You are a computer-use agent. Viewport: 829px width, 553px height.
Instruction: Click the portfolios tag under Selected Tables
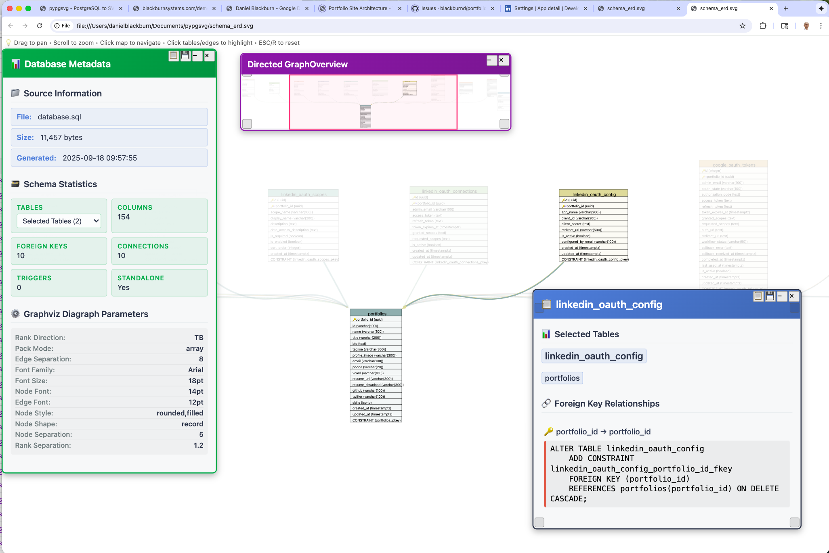coord(562,378)
